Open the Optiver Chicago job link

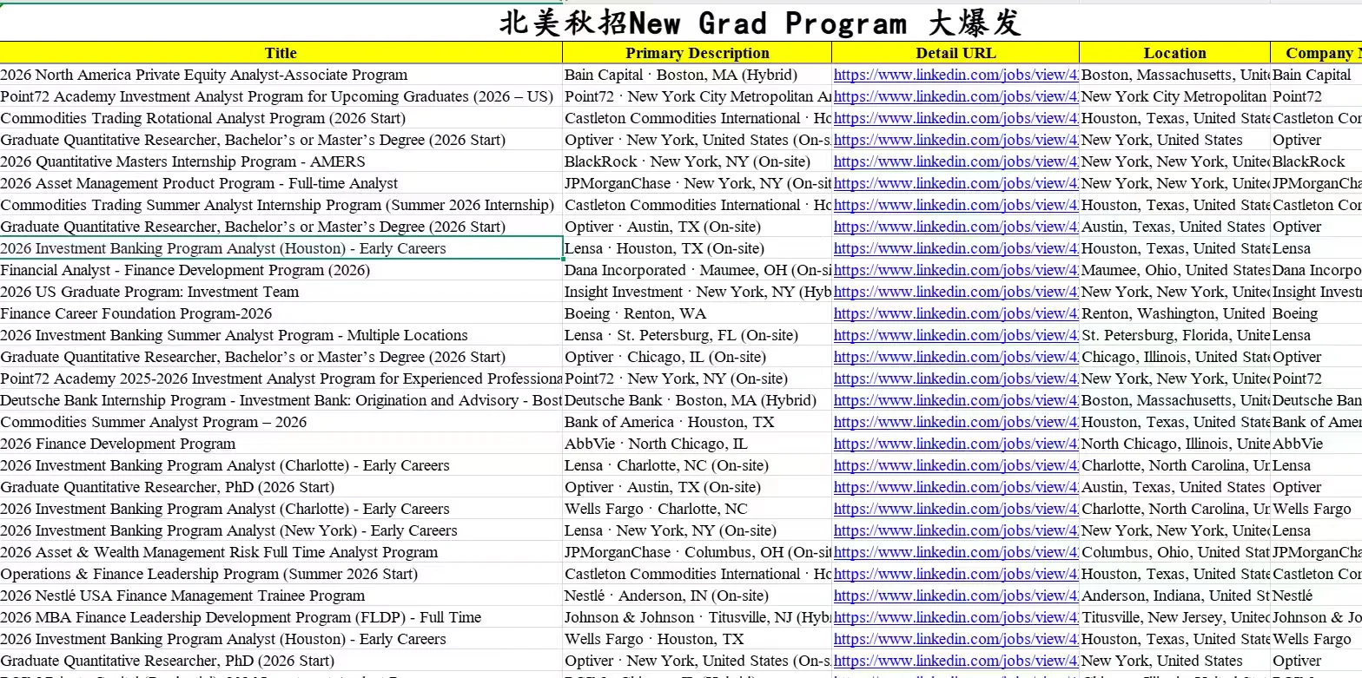point(955,358)
